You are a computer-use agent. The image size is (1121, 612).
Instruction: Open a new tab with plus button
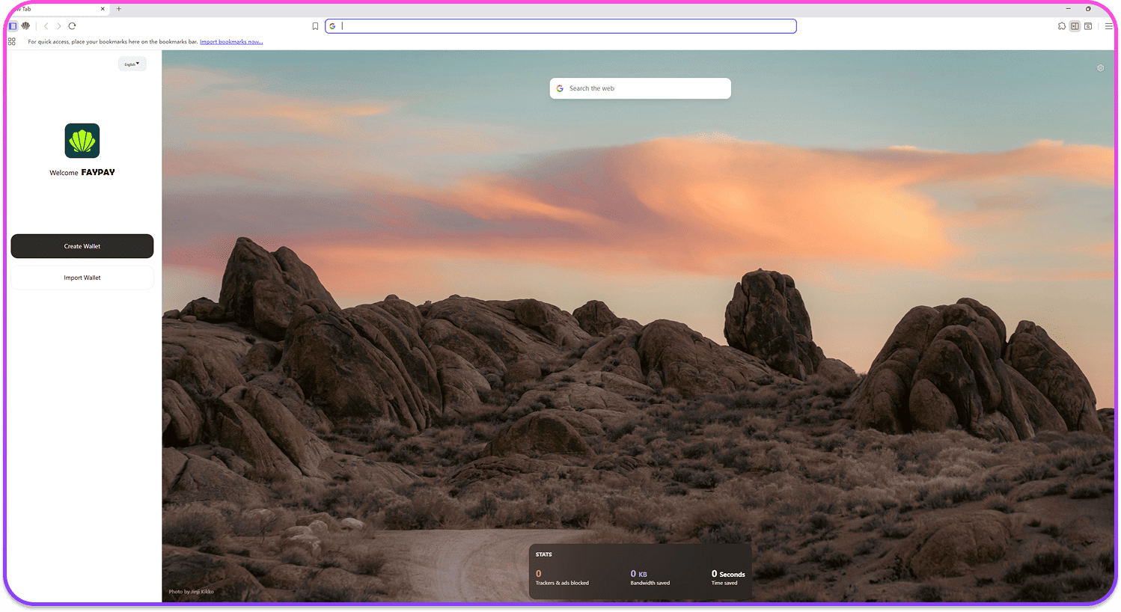(119, 9)
